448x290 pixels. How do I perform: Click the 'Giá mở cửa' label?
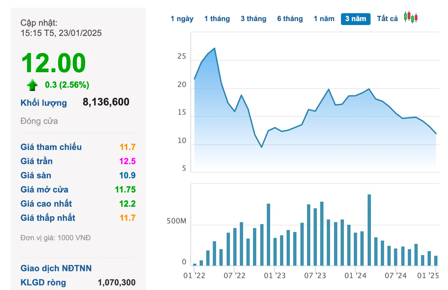44,189
